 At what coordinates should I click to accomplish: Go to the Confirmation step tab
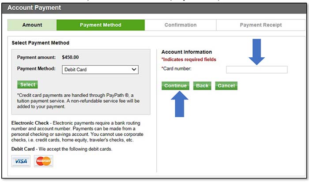(x=180, y=25)
